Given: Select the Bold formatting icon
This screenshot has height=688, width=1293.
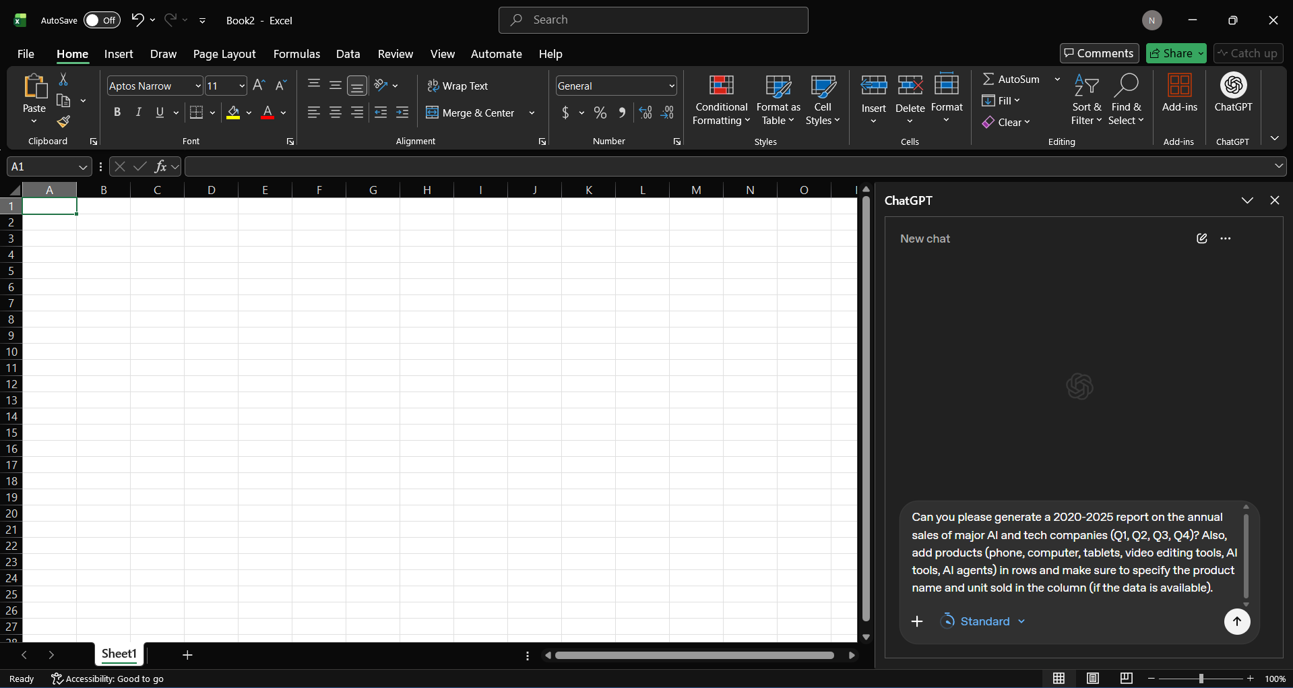Looking at the screenshot, I should [117, 112].
